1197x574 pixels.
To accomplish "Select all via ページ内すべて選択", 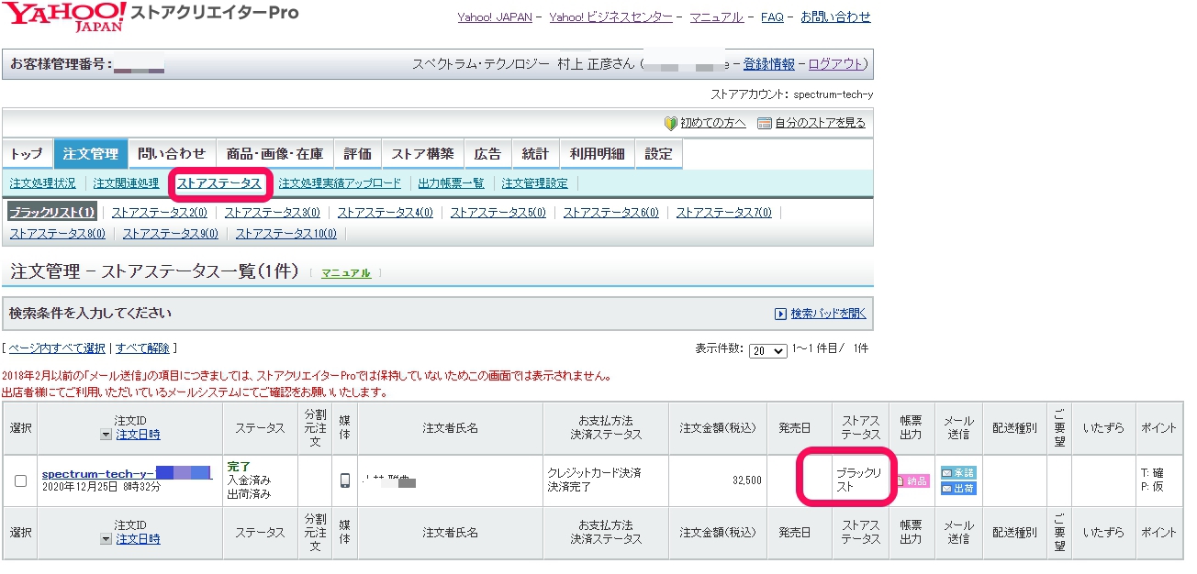I will tap(56, 348).
